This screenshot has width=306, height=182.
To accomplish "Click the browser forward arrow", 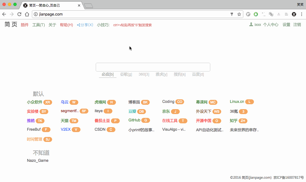I will click(x=12, y=14).
